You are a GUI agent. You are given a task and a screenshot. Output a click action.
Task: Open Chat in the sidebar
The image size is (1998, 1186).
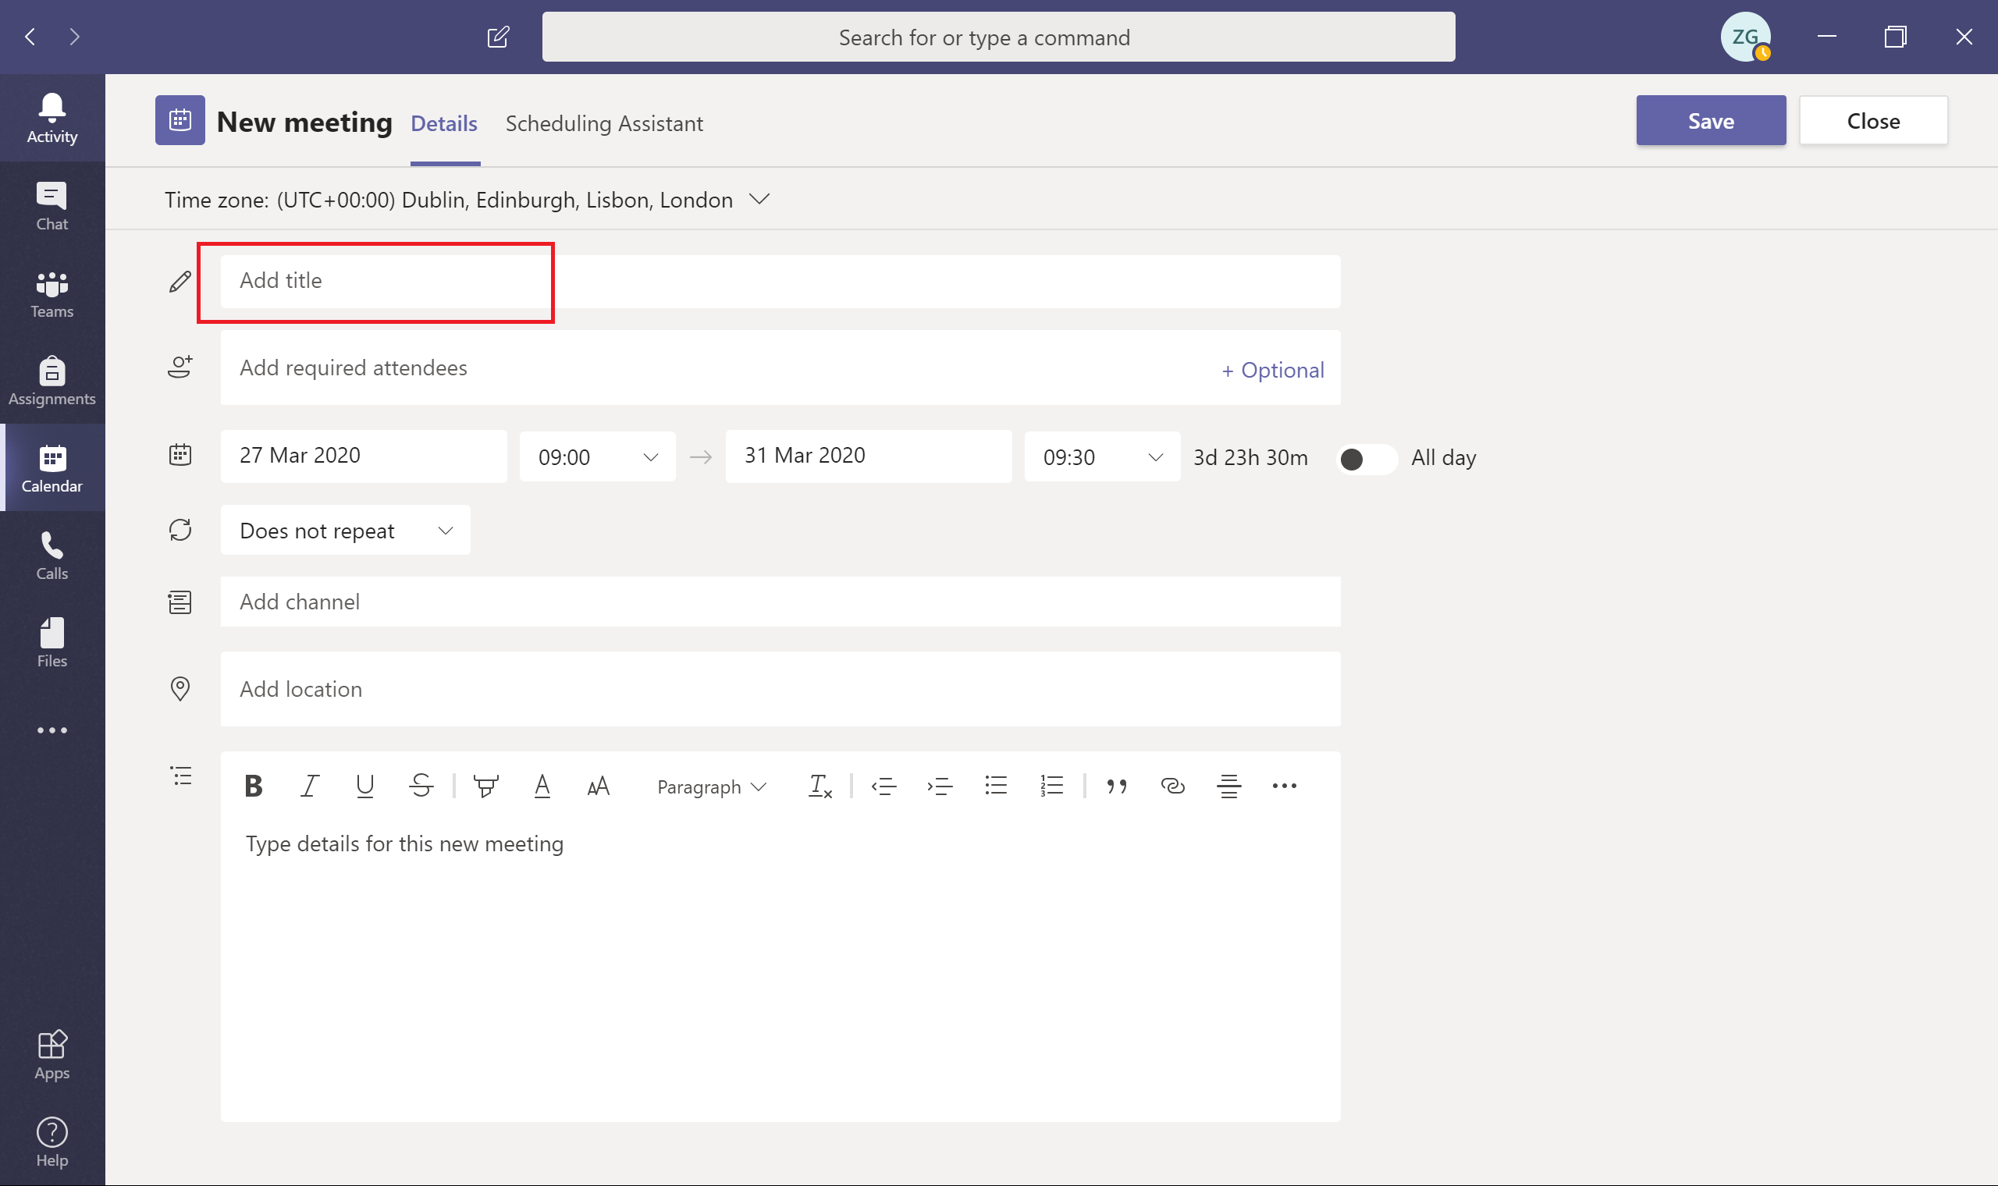[52, 206]
